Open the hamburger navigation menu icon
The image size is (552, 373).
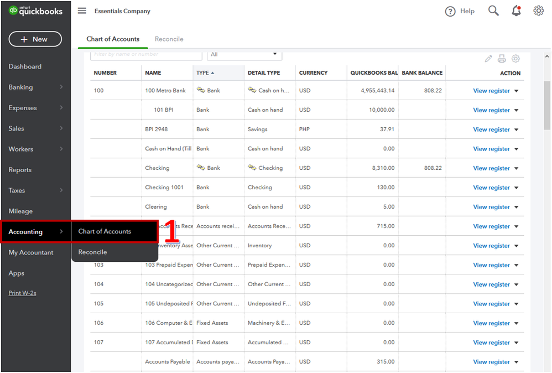click(82, 11)
